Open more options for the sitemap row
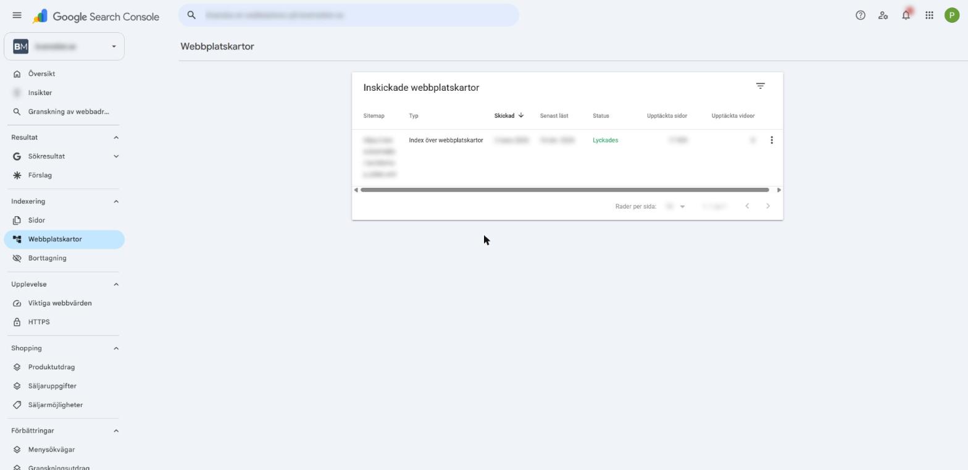The image size is (968, 470). (771, 140)
